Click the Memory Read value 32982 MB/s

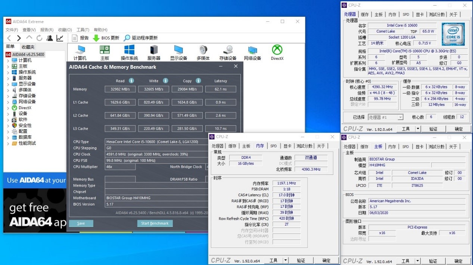(x=120, y=89)
